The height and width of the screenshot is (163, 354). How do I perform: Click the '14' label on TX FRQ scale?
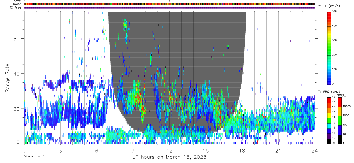click(x=334, y=117)
